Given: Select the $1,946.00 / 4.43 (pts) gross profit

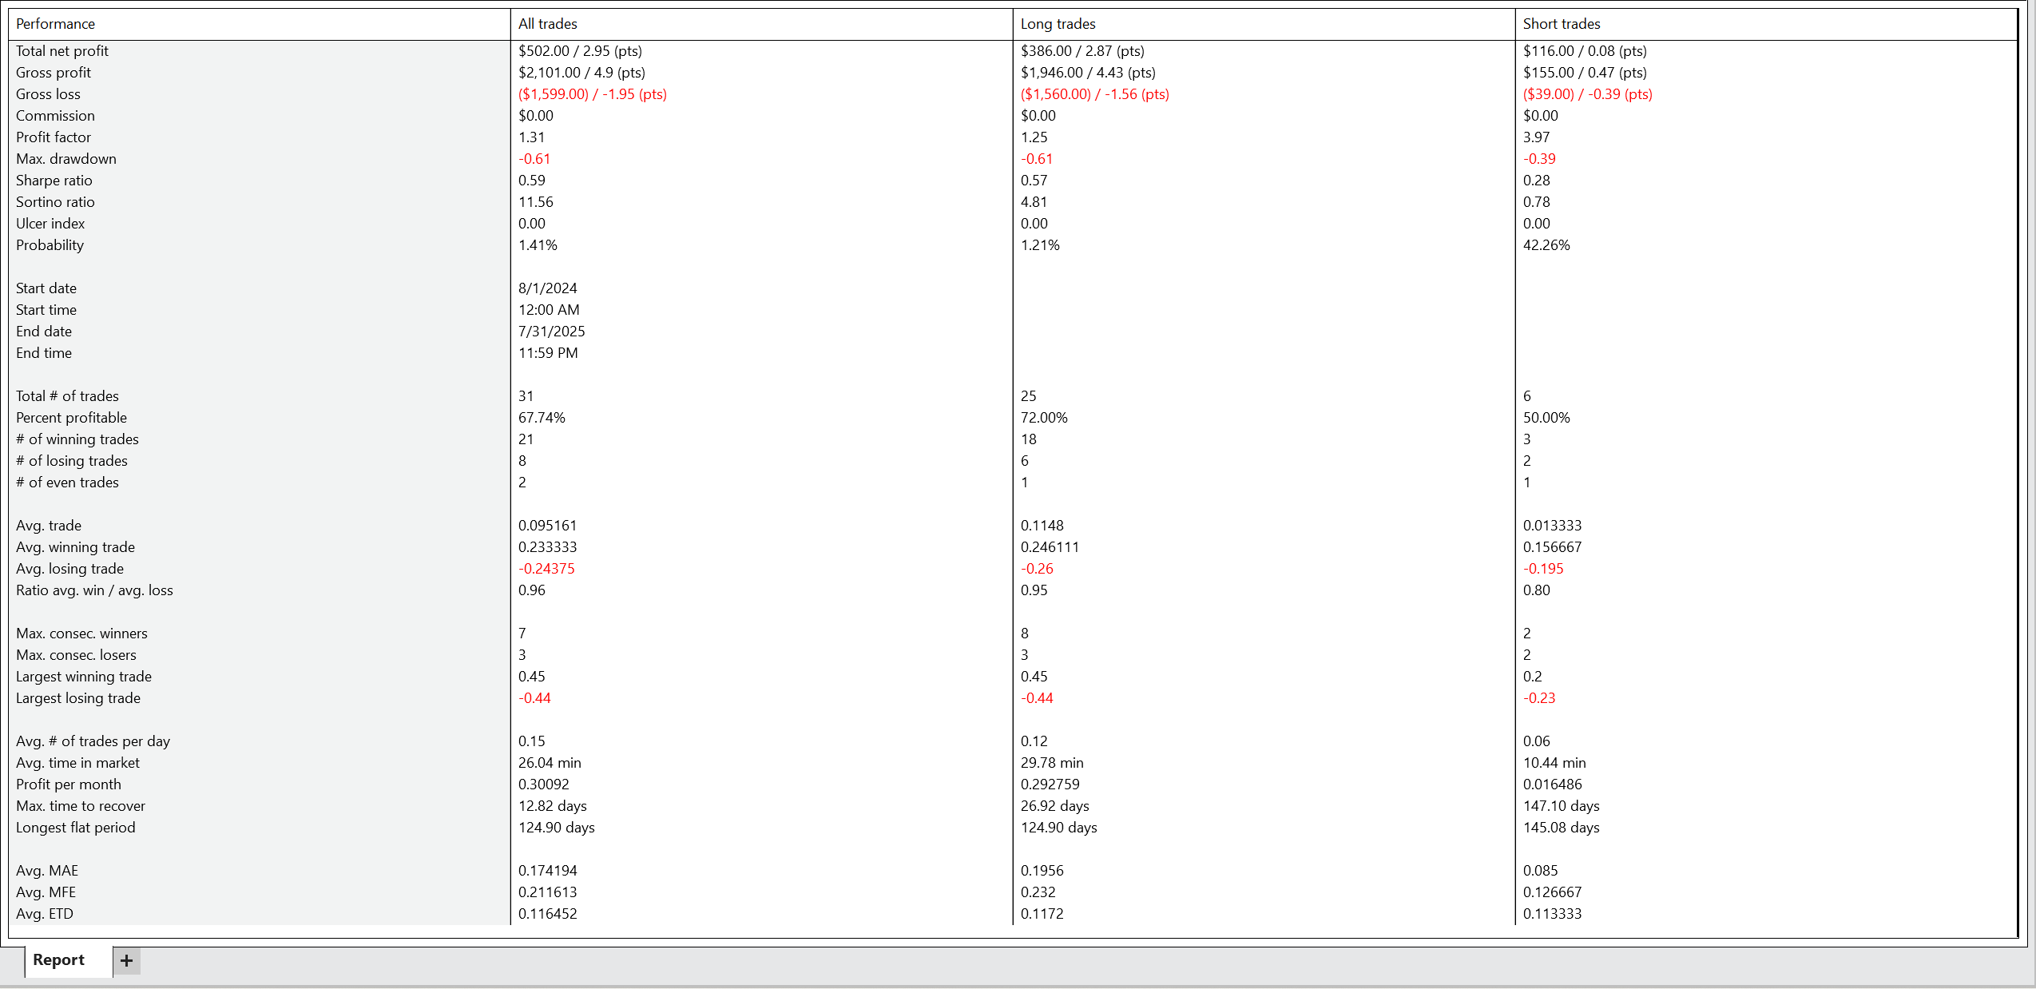Looking at the screenshot, I should pyautogui.click(x=1088, y=73).
